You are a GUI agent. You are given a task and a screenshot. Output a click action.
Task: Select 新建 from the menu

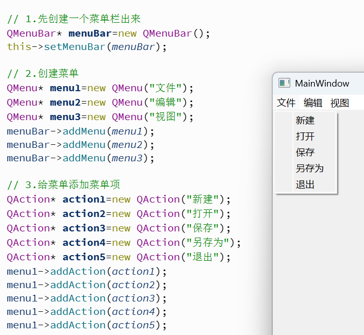(x=305, y=121)
